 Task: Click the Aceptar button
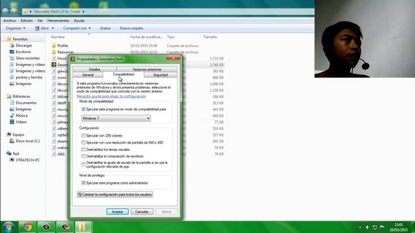117,212
